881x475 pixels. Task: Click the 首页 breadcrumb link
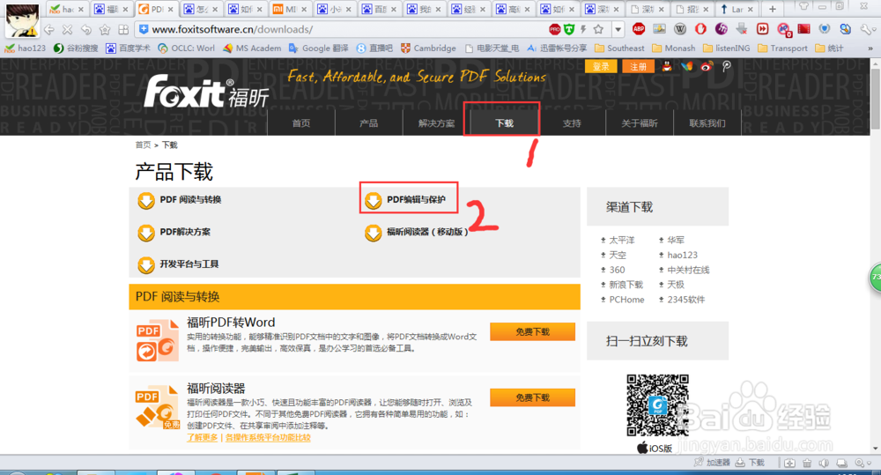click(x=143, y=145)
